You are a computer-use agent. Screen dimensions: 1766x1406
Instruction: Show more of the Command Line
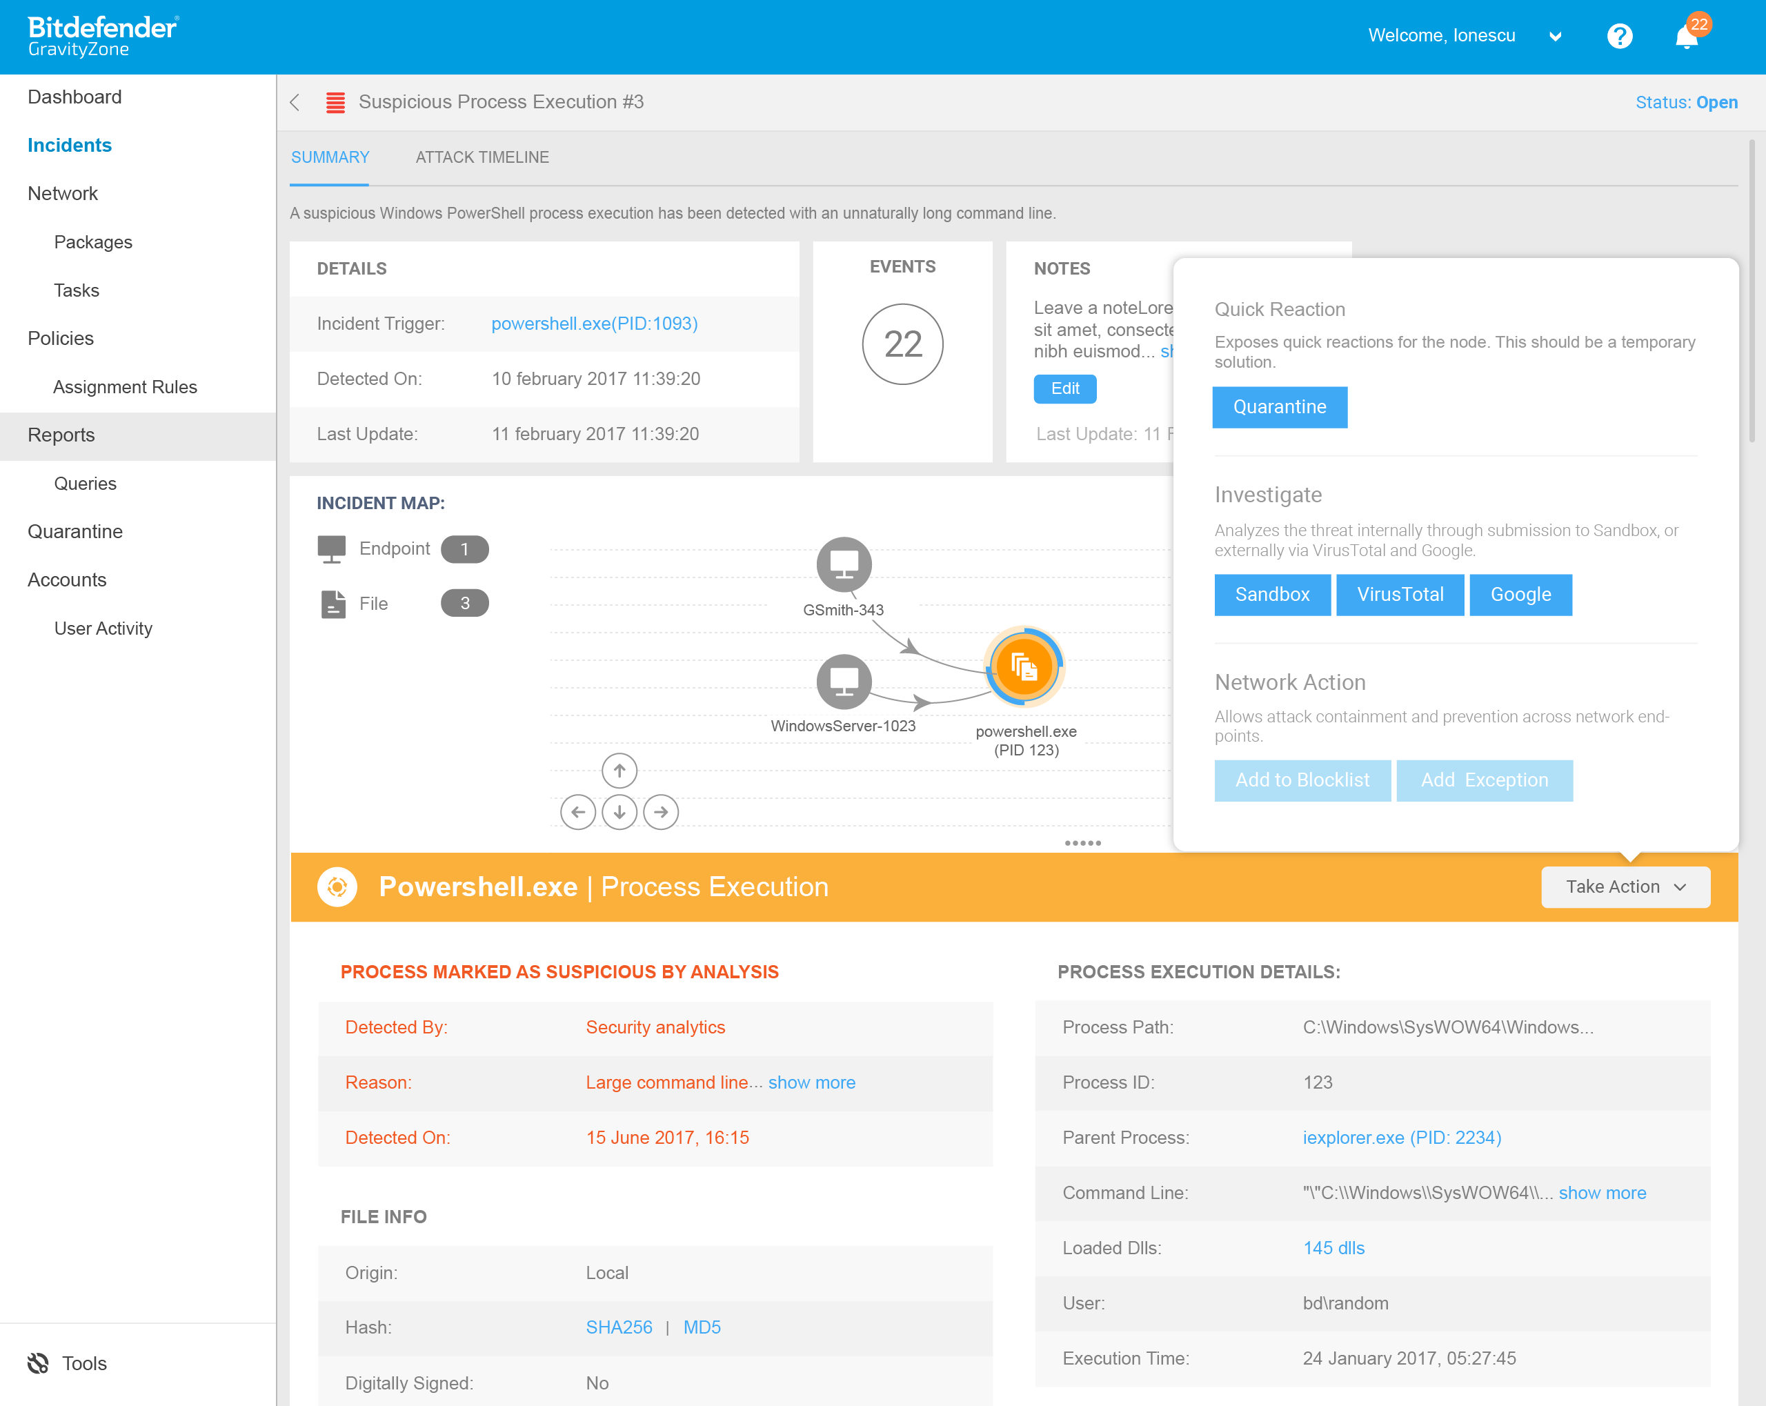click(x=1603, y=1193)
